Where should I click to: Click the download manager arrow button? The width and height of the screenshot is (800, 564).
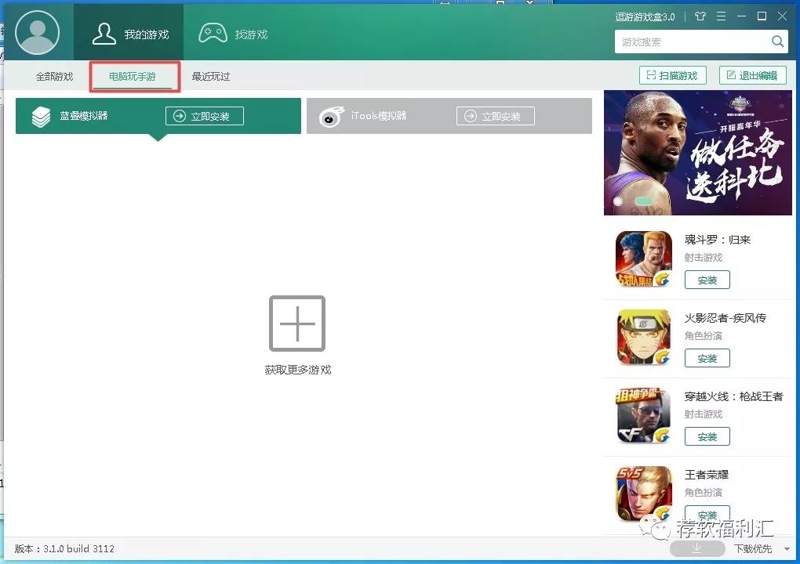coord(697,548)
